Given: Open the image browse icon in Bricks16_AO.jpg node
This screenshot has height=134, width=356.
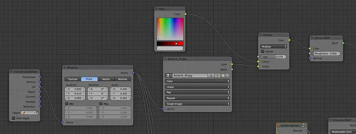Looking at the screenshot, I should (169, 75).
